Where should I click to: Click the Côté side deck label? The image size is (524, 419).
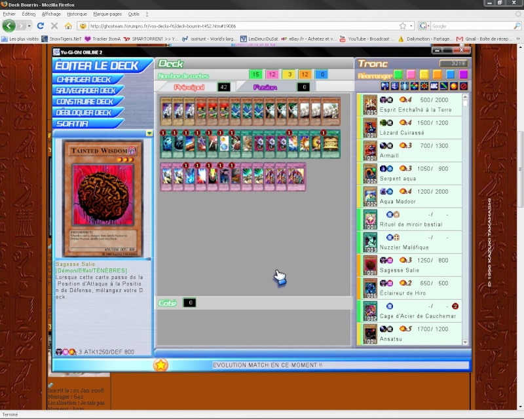point(167,302)
